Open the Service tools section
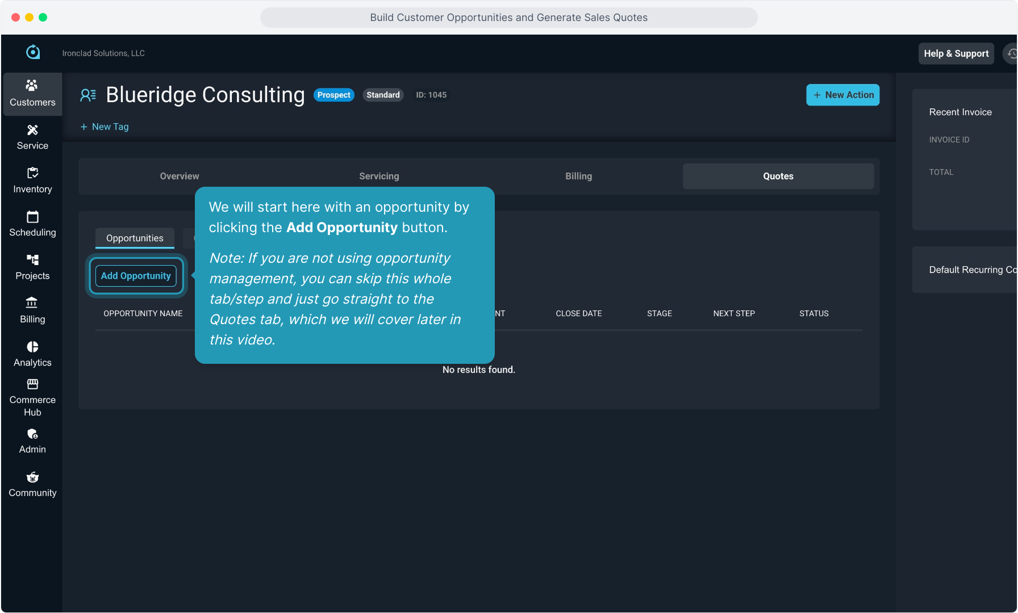1018x613 pixels. [x=32, y=137]
